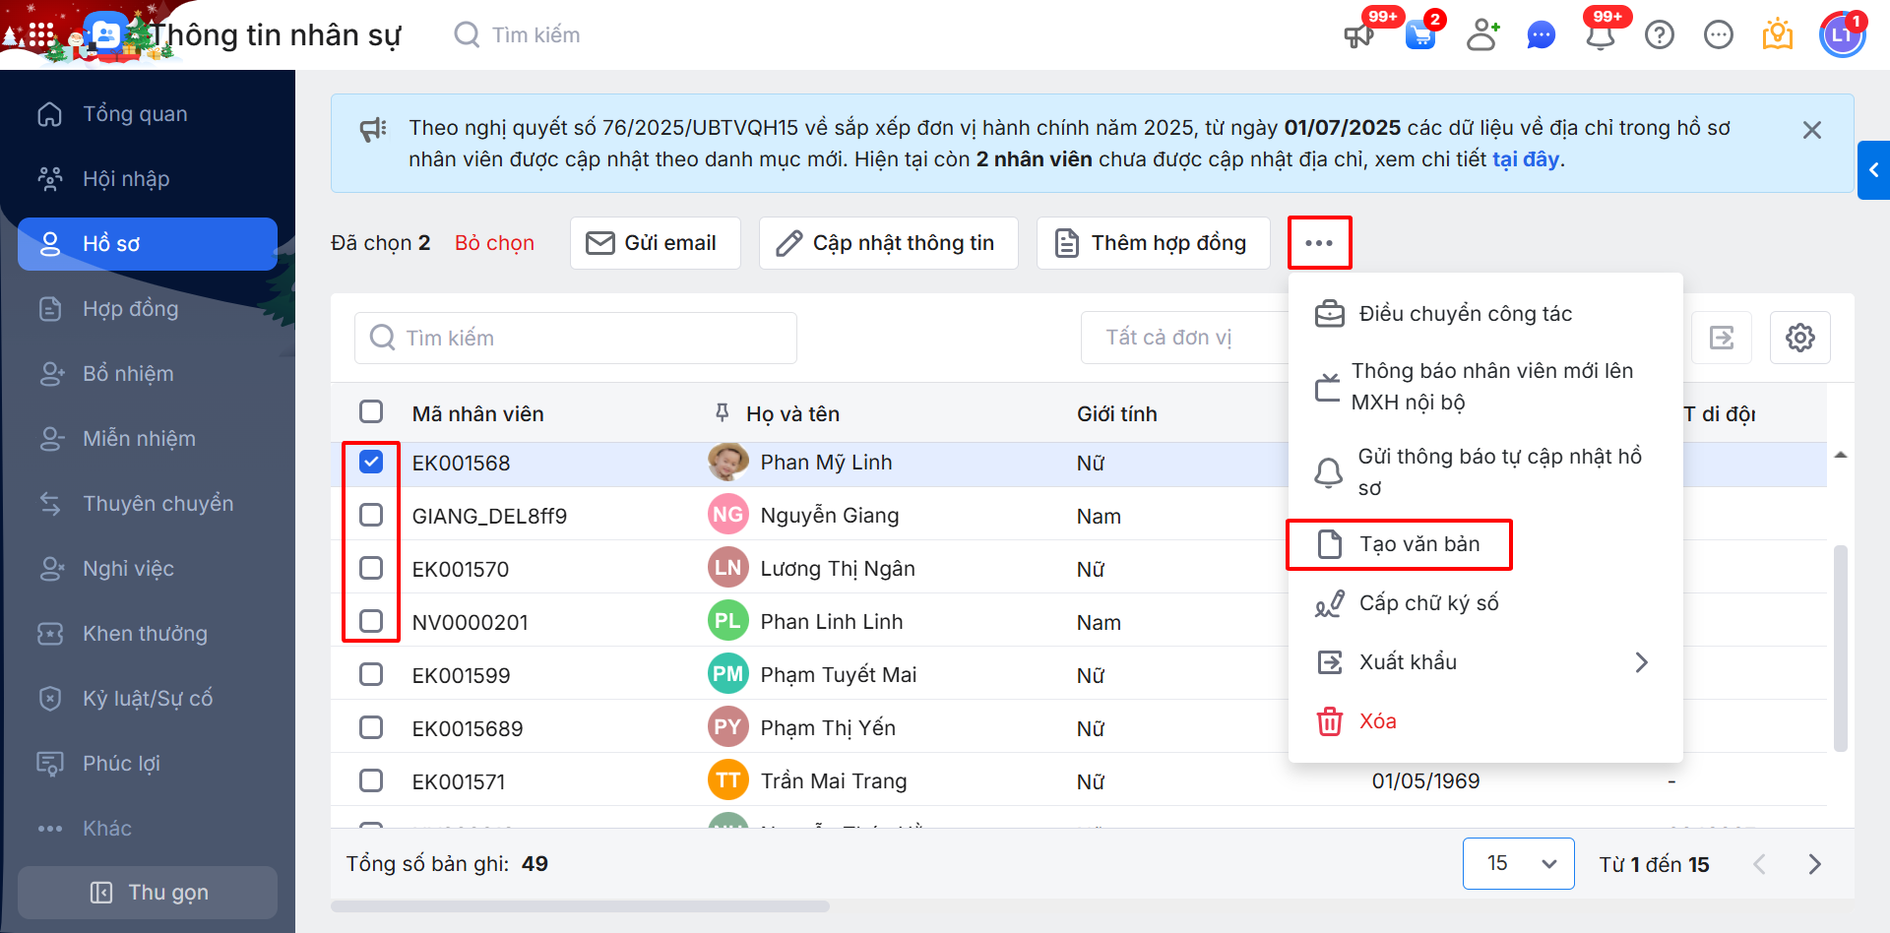Click the table search input field
This screenshot has height=933, width=1890.
click(576, 338)
